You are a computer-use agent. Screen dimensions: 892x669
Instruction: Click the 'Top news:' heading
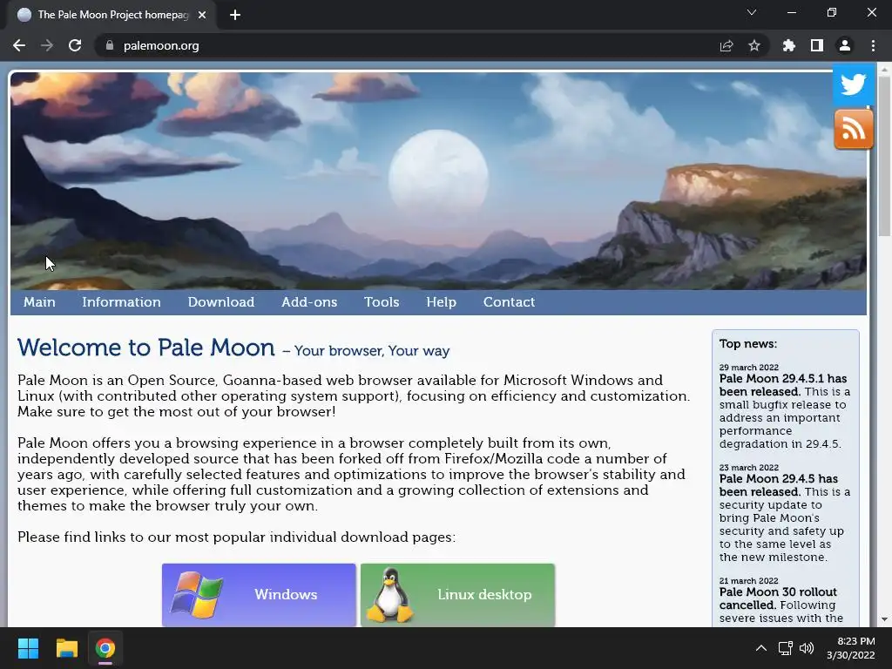[x=748, y=343]
